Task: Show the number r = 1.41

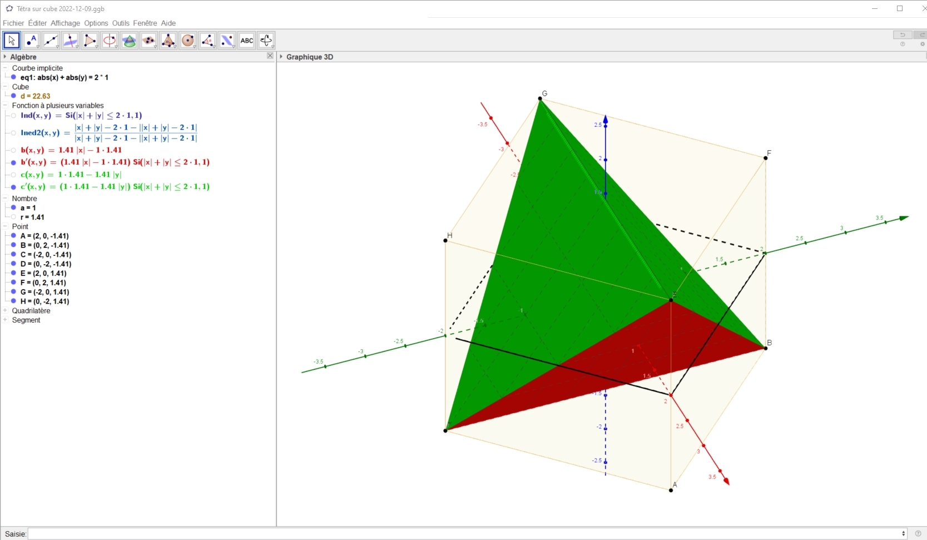Action: coord(14,217)
